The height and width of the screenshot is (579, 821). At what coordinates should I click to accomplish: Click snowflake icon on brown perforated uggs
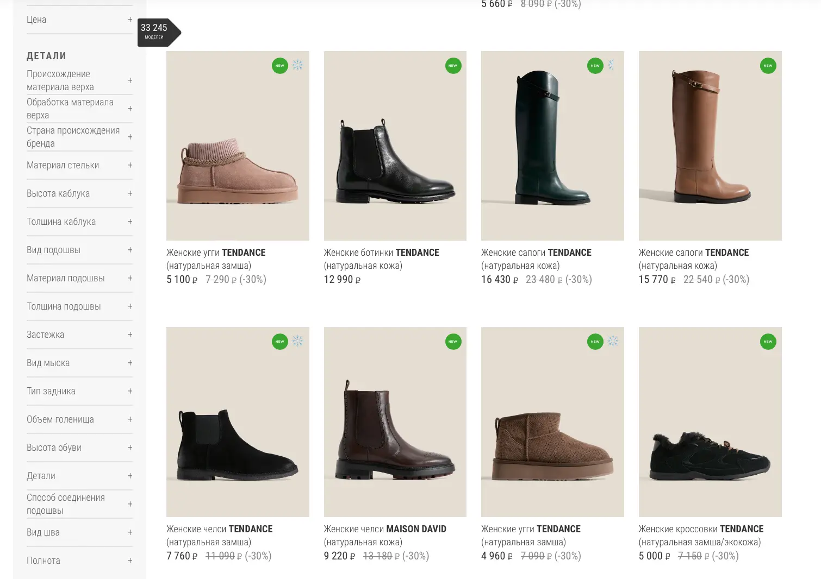coord(613,341)
